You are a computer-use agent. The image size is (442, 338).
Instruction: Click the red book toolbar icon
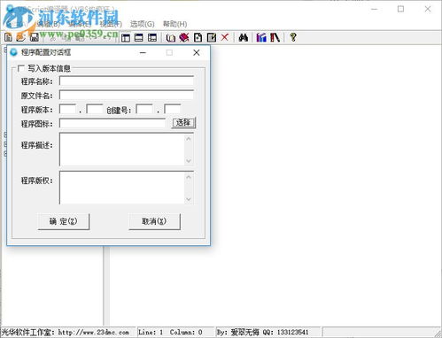point(184,37)
